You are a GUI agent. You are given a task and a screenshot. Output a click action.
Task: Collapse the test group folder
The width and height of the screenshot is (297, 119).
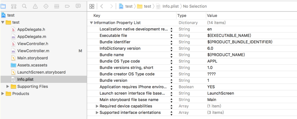(3, 22)
